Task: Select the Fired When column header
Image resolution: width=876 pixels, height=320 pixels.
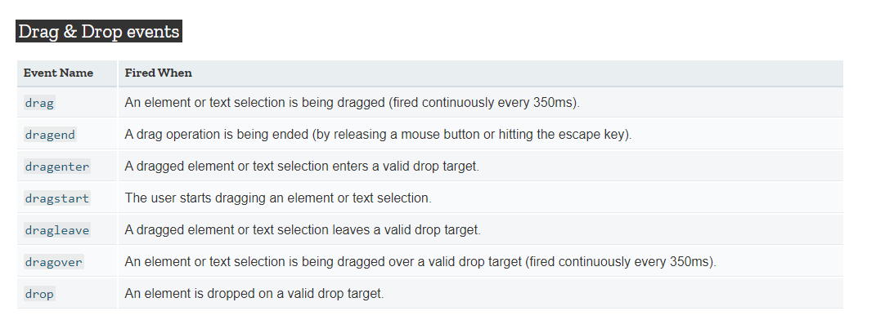Action: point(158,73)
